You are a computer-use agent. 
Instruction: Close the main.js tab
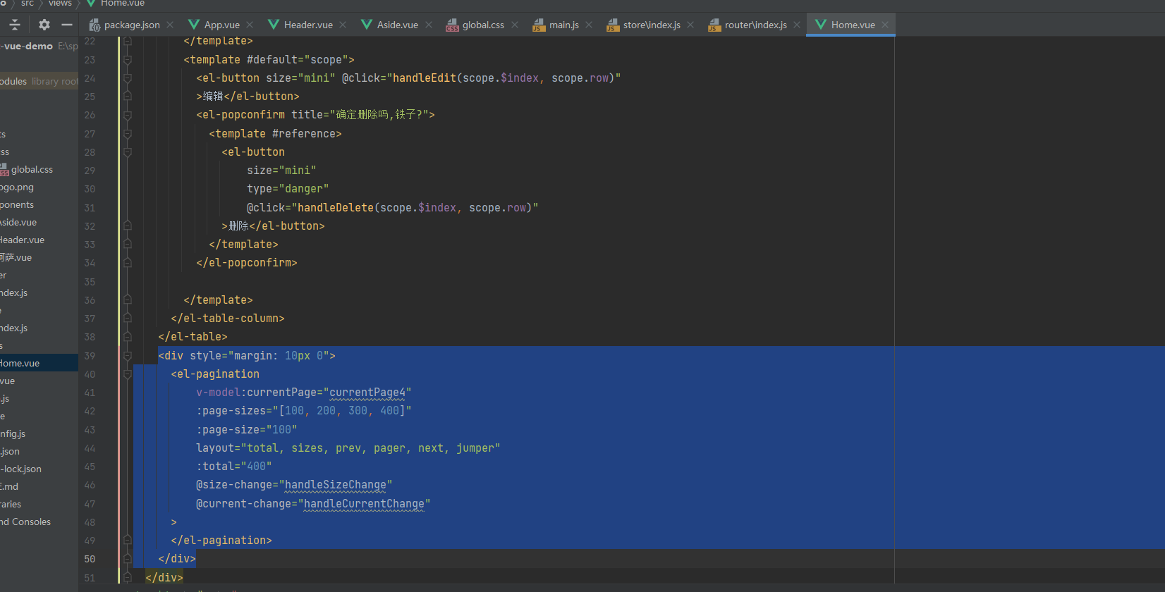click(x=589, y=25)
